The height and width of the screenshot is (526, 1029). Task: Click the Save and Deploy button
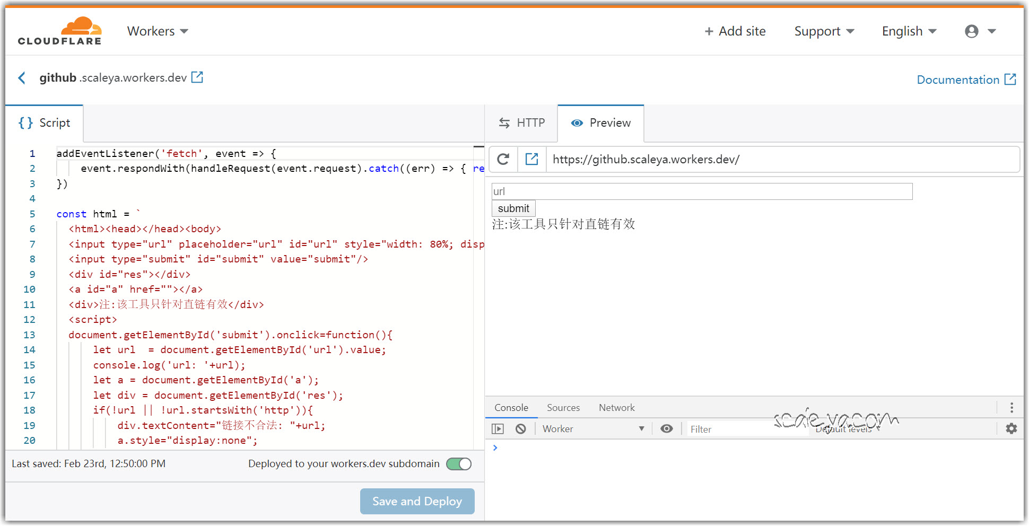(x=417, y=501)
